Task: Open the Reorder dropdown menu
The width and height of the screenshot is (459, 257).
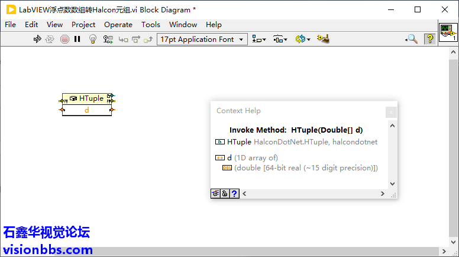Action: click(302, 39)
